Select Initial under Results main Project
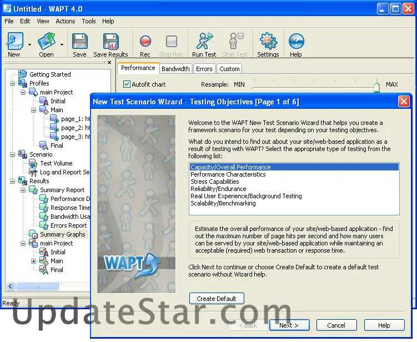Viewport: 417px width, 342px height. (58, 252)
